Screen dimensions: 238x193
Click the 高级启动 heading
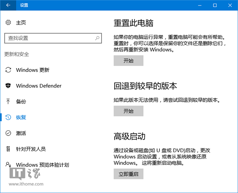[129, 136]
